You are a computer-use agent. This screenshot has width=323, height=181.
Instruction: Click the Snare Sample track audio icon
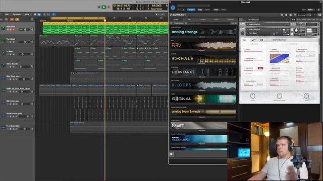[x=4, y=115]
